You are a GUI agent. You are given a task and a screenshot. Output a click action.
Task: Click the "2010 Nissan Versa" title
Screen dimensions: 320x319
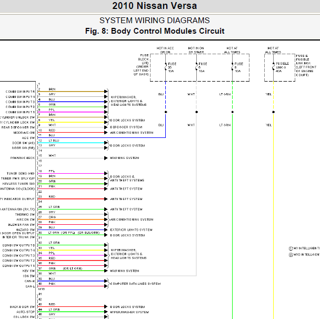pyautogui.click(x=155, y=6)
